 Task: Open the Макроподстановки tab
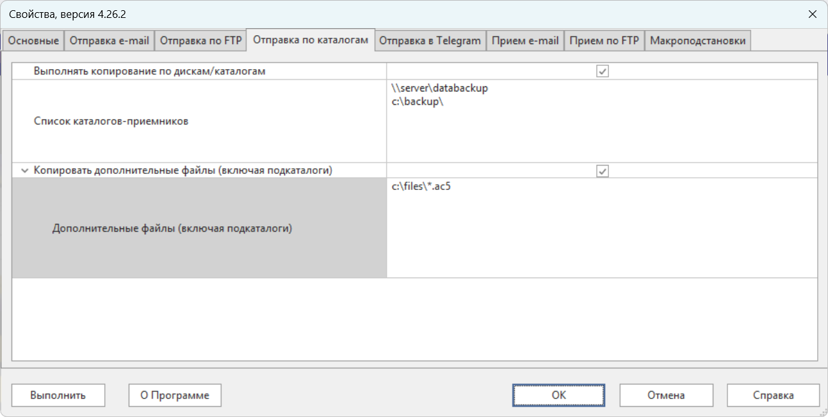click(x=697, y=41)
